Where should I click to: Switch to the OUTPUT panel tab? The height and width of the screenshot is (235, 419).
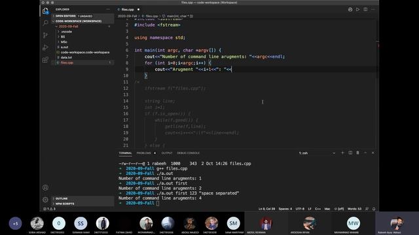[167, 153]
